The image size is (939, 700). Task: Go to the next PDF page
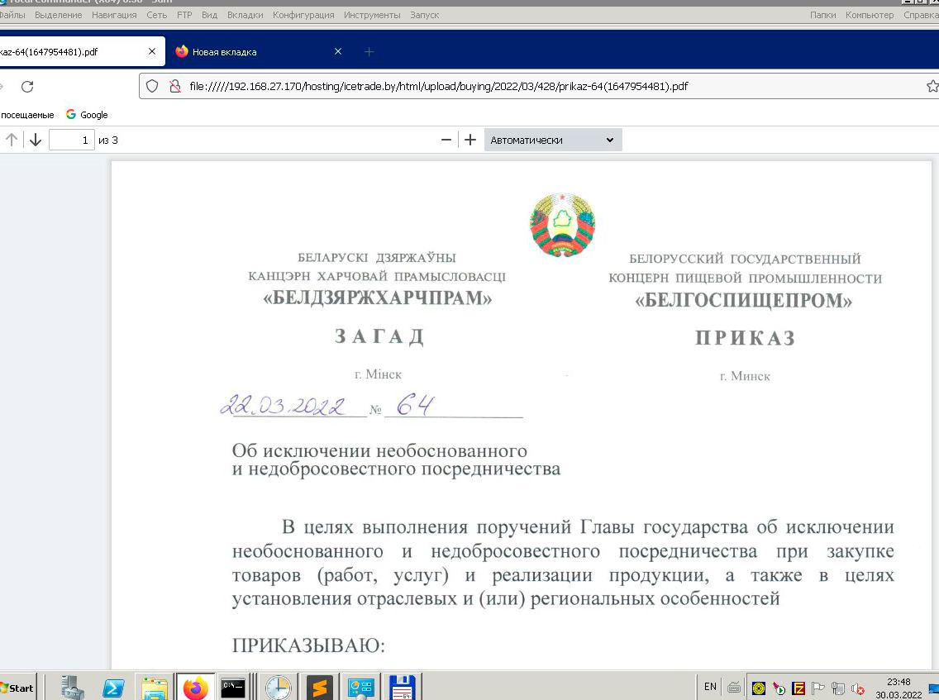click(x=35, y=140)
